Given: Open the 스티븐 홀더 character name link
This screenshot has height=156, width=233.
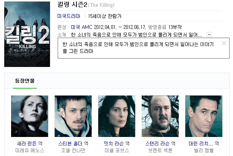Looking at the screenshot, I should coord(70,143).
